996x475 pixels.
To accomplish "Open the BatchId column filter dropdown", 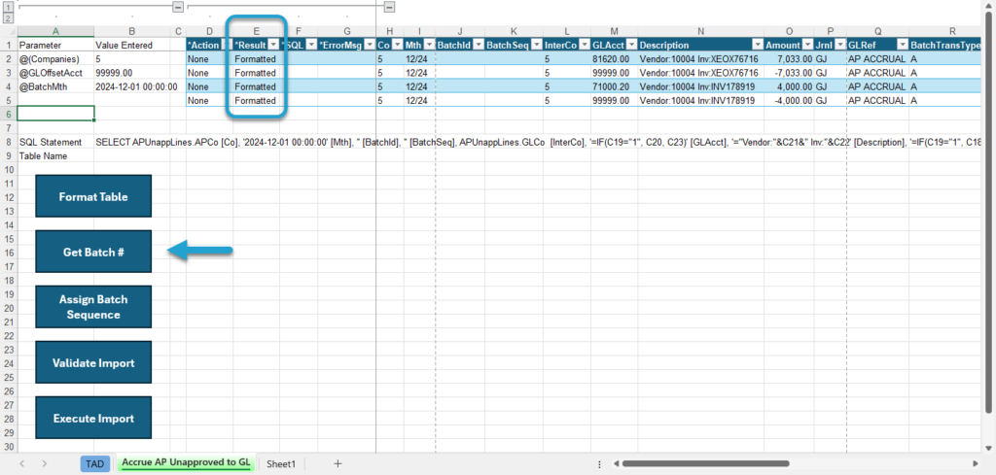I will click(478, 45).
